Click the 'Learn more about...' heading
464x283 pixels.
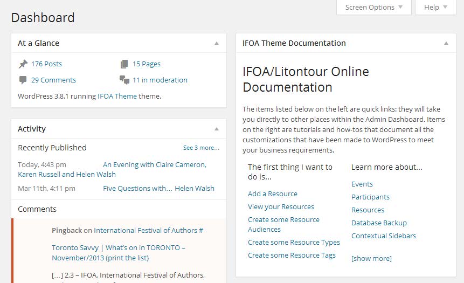pyautogui.click(x=387, y=167)
